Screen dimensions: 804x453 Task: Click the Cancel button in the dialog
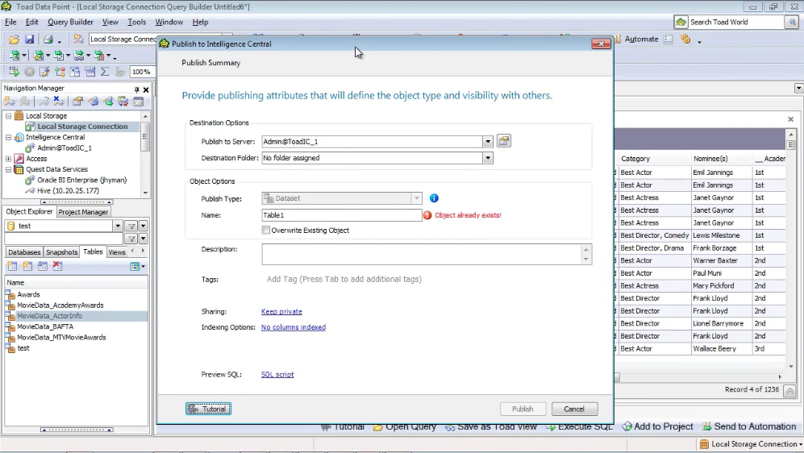(574, 409)
